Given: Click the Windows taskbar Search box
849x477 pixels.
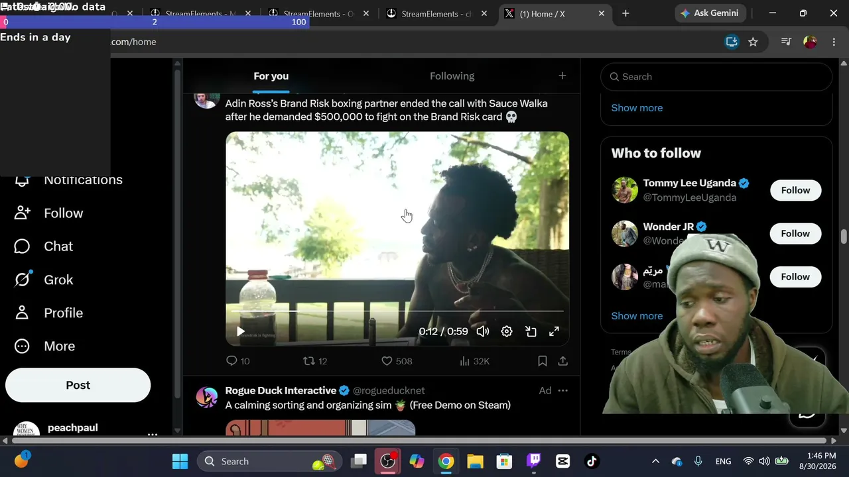Looking at the screenshot, I should tap(270, 461).
